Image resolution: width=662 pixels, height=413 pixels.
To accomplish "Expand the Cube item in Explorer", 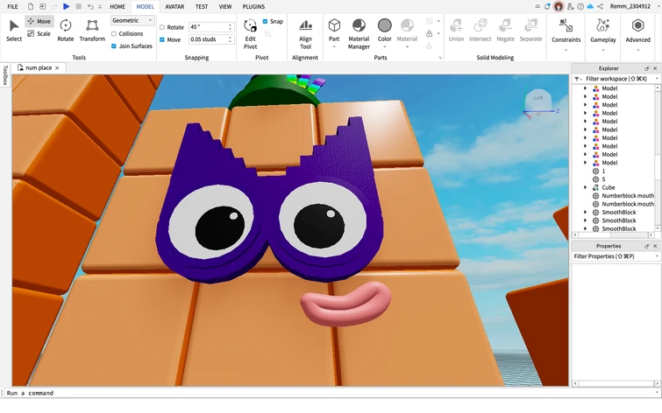I will tap(585, 187).
